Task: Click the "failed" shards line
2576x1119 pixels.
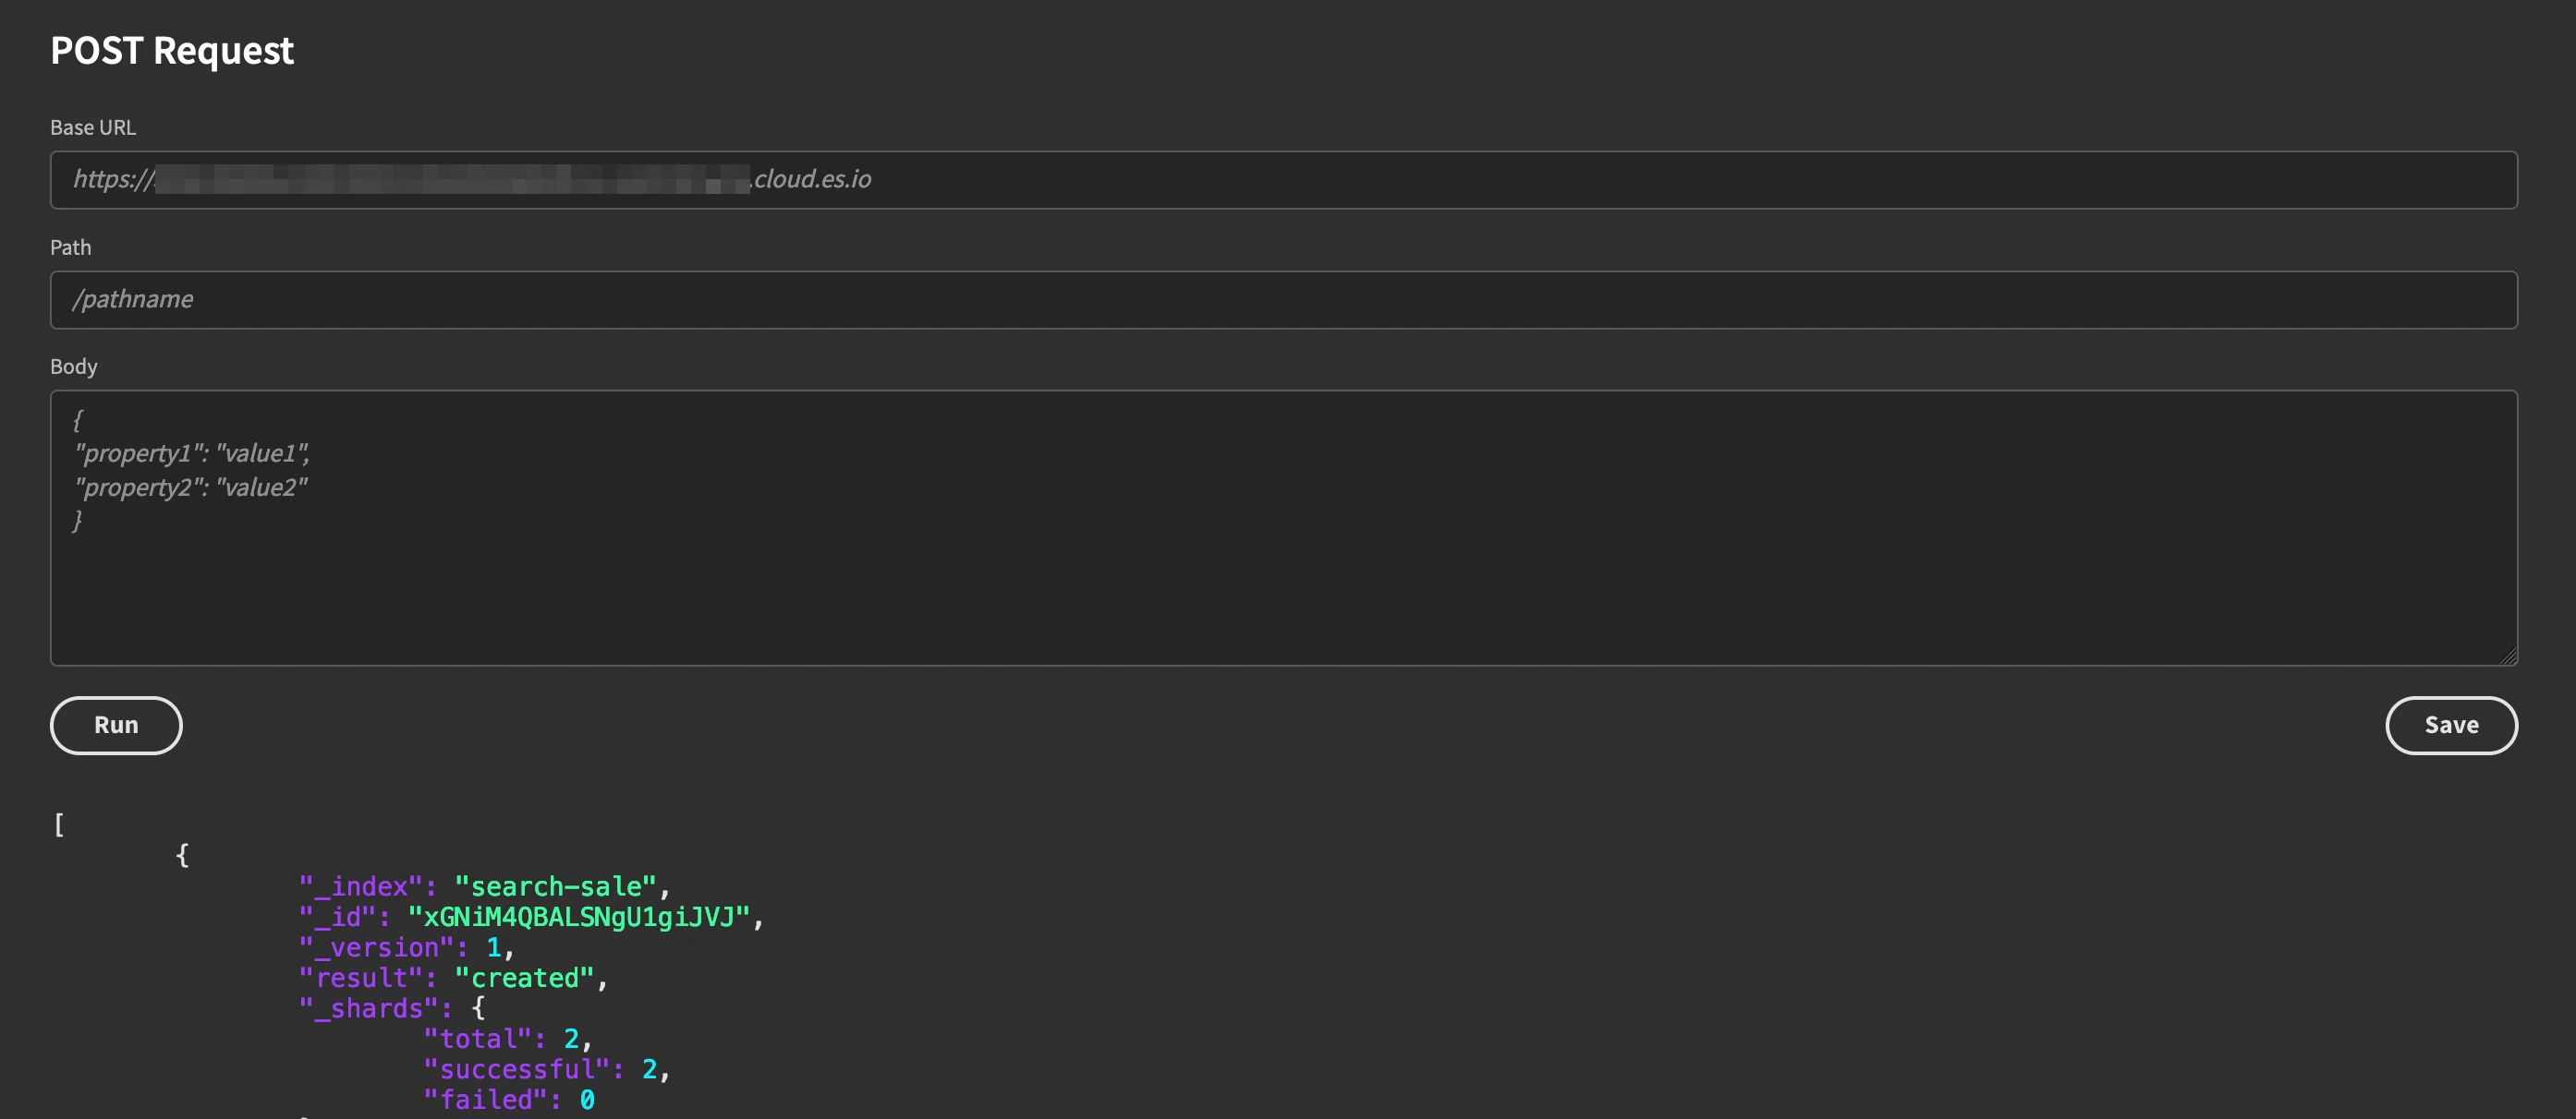Action: point(509,1100)
